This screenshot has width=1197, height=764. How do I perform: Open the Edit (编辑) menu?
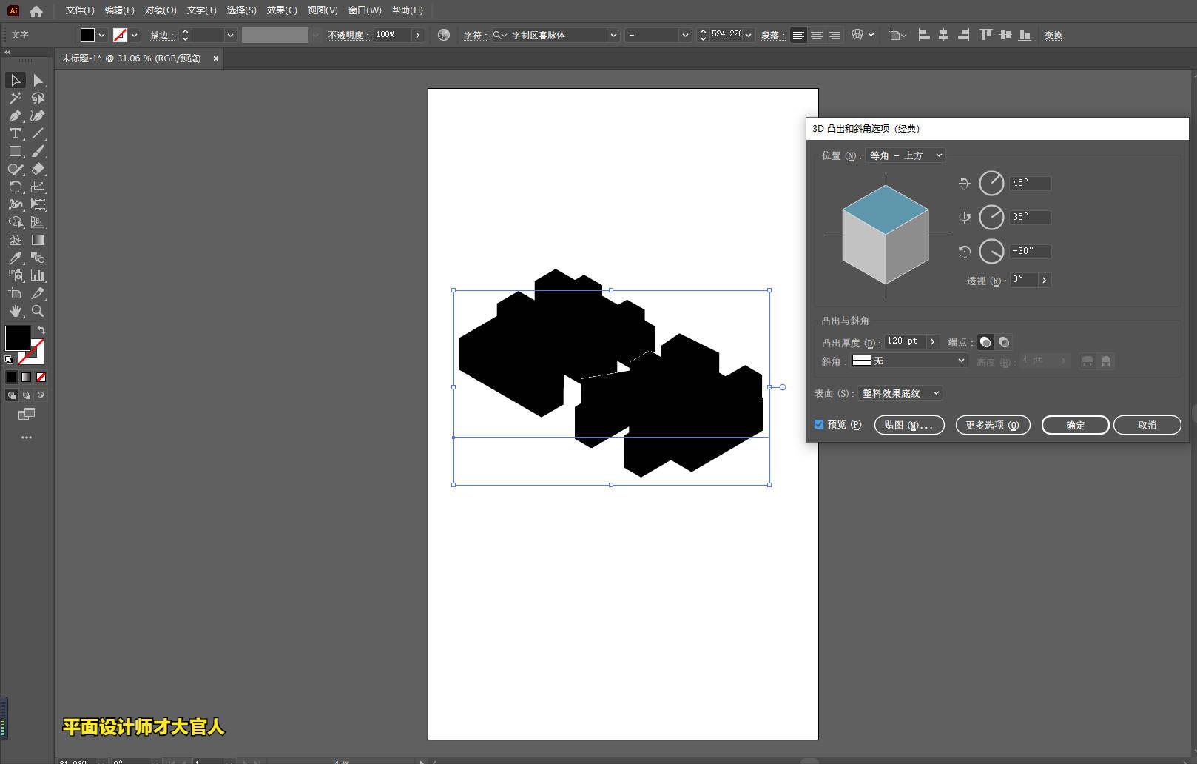coord(119,10)
